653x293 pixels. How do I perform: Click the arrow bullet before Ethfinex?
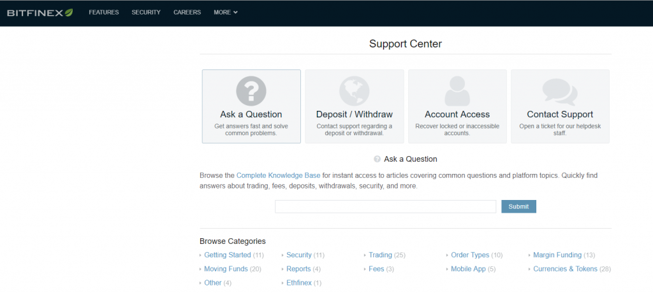282,283
